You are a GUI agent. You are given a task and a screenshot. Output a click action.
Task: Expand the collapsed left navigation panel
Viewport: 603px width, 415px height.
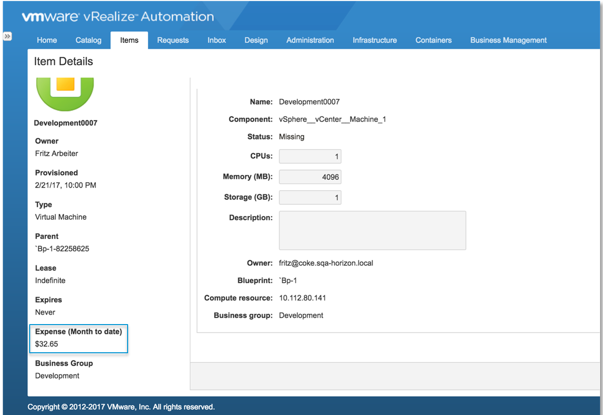7,36
